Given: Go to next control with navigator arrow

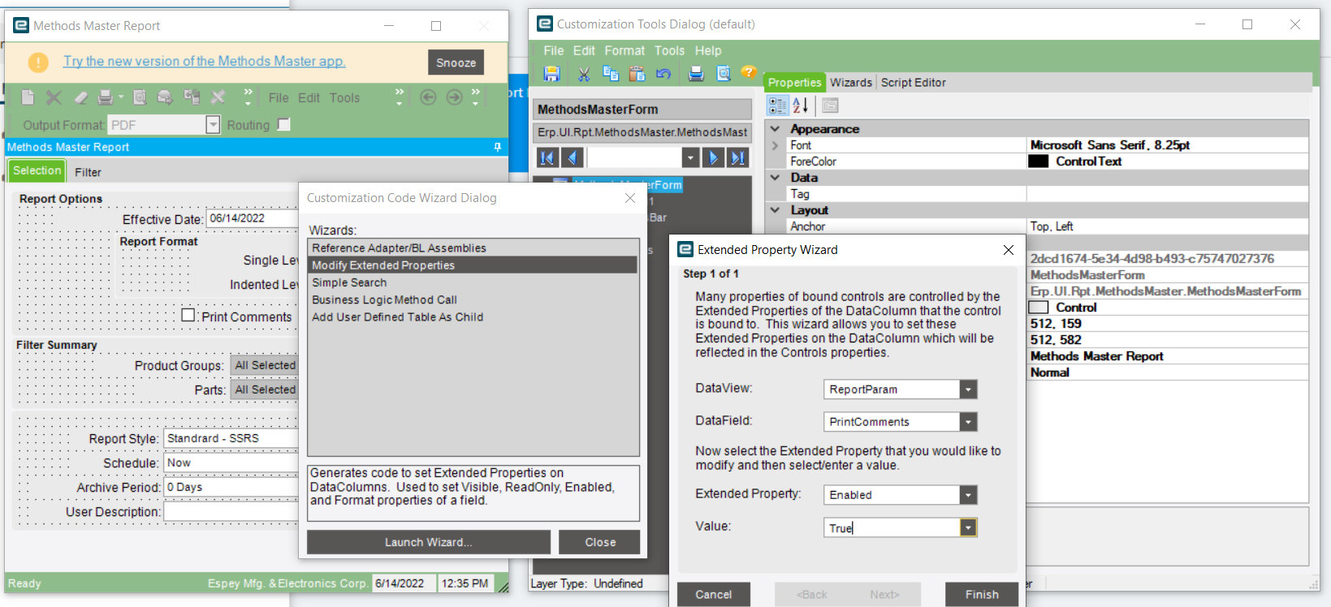Looking at the screenshot, I should point(712,157).
